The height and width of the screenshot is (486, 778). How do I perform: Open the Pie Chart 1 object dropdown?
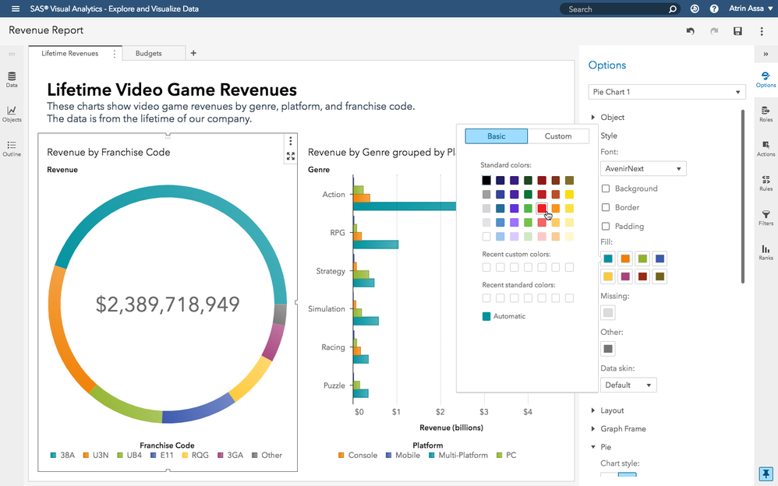pyautogui.click(x=667, y=92)
